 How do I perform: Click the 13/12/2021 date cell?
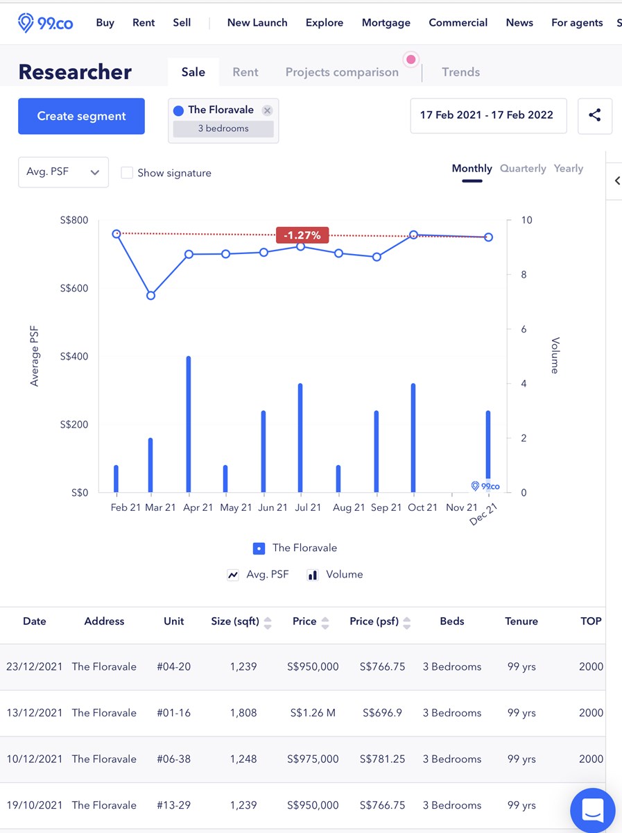click(34, 713)
